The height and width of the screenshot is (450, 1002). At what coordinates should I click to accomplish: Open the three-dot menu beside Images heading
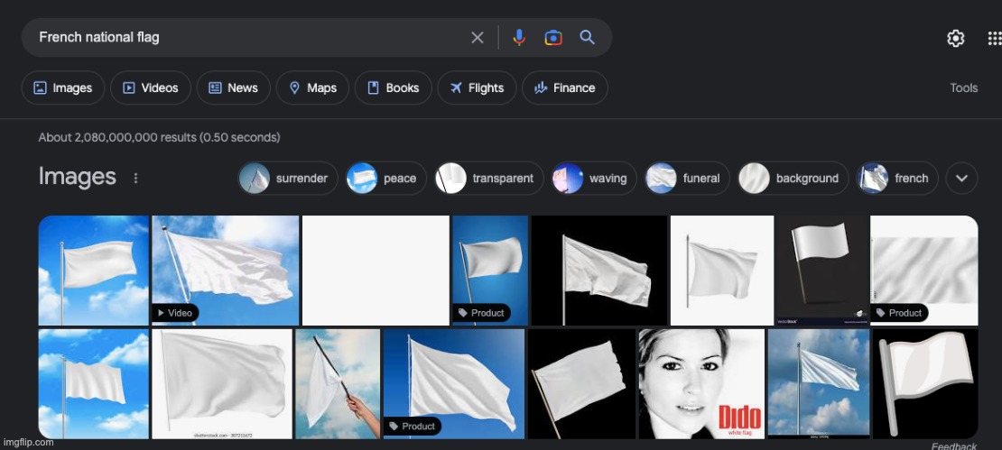pyautogui.click(x=136, y=179)
